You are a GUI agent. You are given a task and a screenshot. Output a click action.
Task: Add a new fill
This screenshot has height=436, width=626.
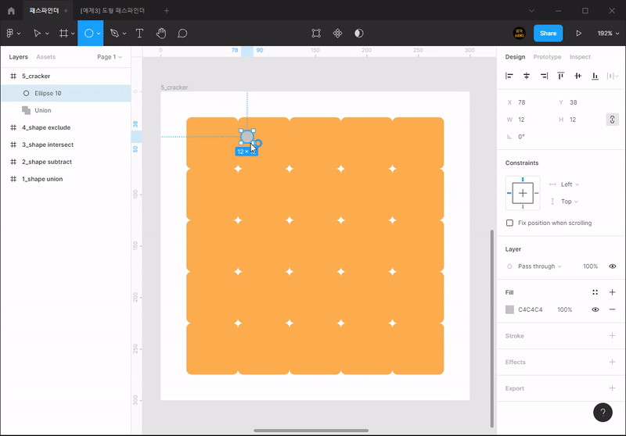[x=612, y=292]
